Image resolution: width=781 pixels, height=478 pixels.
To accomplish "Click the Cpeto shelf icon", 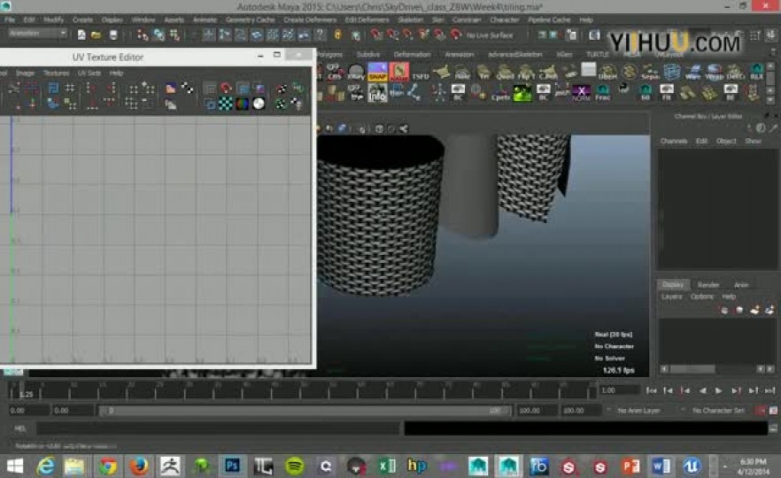I will [500, 93].
